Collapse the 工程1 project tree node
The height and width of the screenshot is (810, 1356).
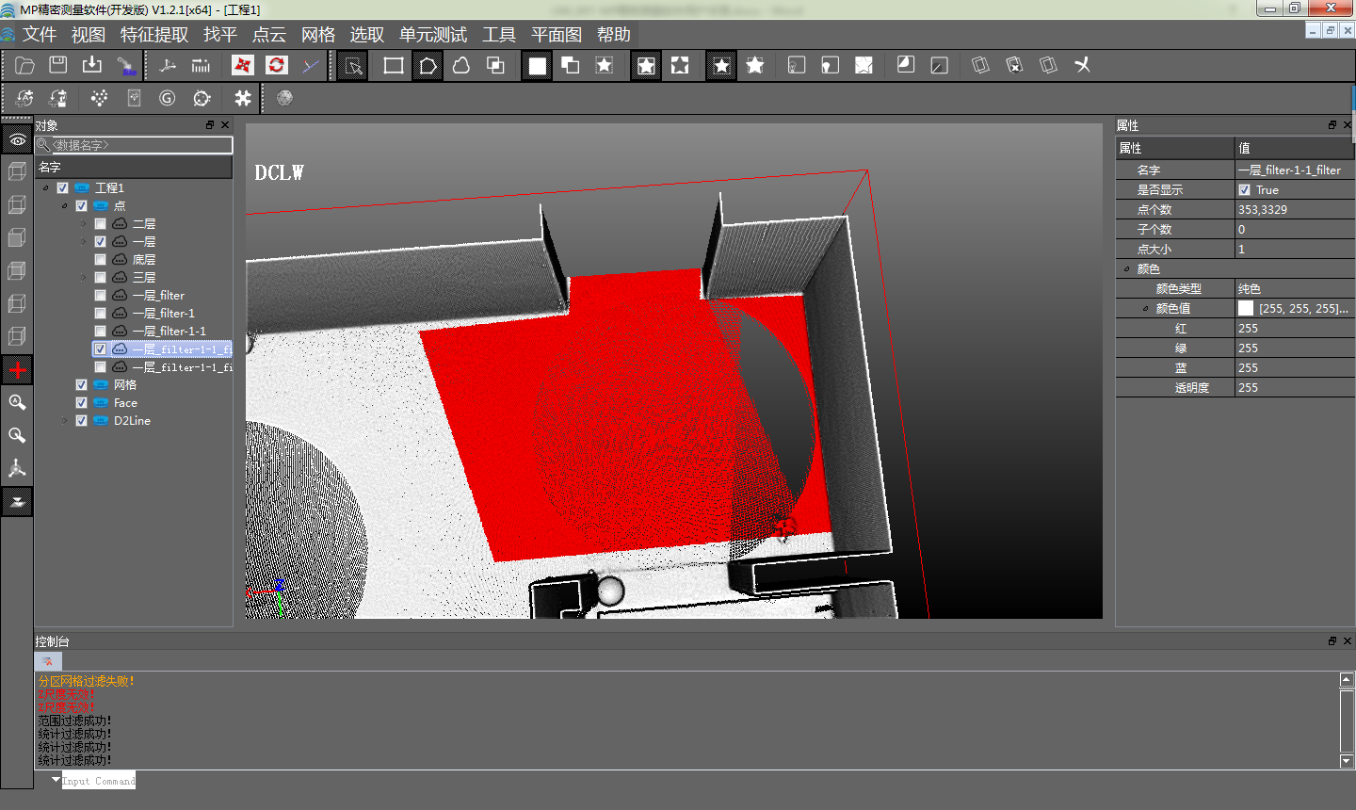[x=45, y=188]
